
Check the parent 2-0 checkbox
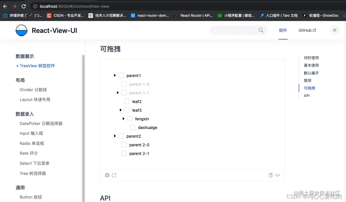click(x=124, y=145)
